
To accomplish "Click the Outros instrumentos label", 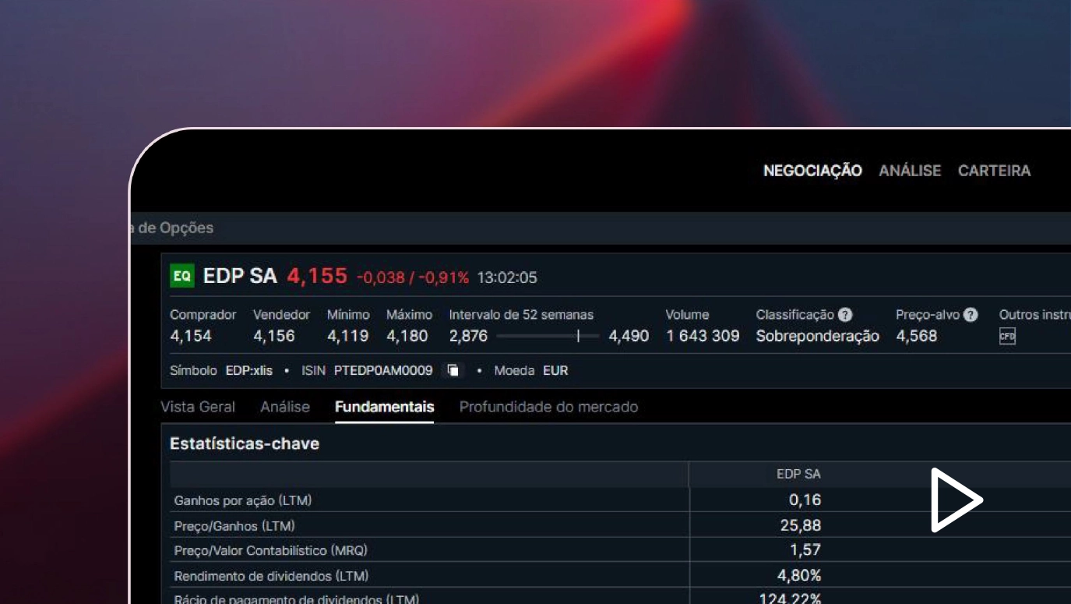I will click(x=1035, y=315).
